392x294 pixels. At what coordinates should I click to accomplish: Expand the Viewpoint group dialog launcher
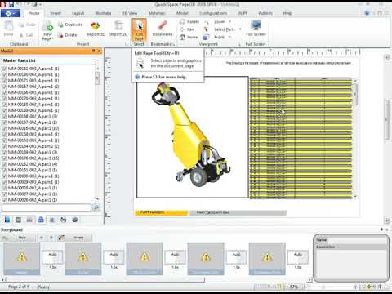coord(239,44)
